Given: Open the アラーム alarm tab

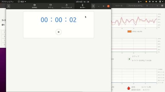Looking at the screenshot, I should click(51, 6).
